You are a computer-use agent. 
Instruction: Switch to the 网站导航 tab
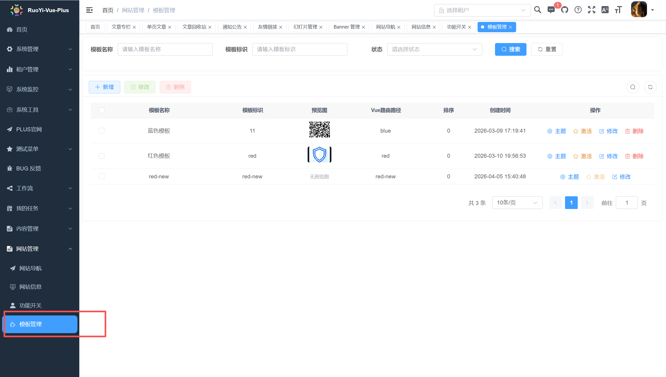click(x=385, y=27)
